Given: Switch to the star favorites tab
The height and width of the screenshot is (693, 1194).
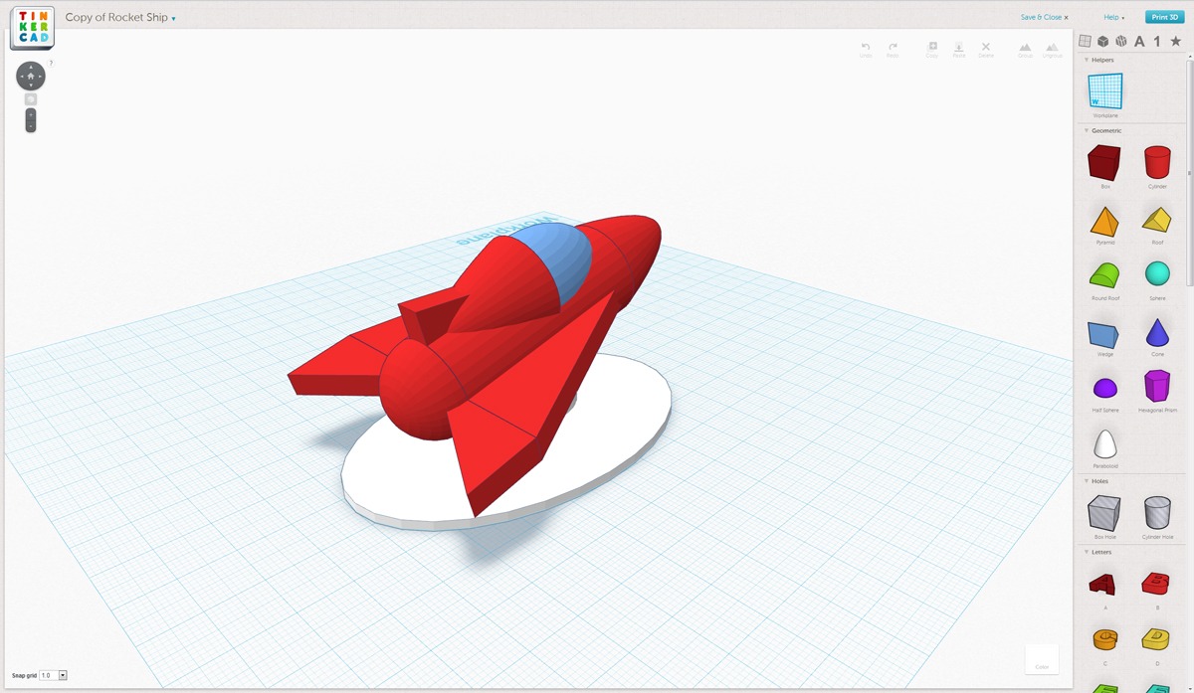Looking at the screenshot, I should (1176, 41).
